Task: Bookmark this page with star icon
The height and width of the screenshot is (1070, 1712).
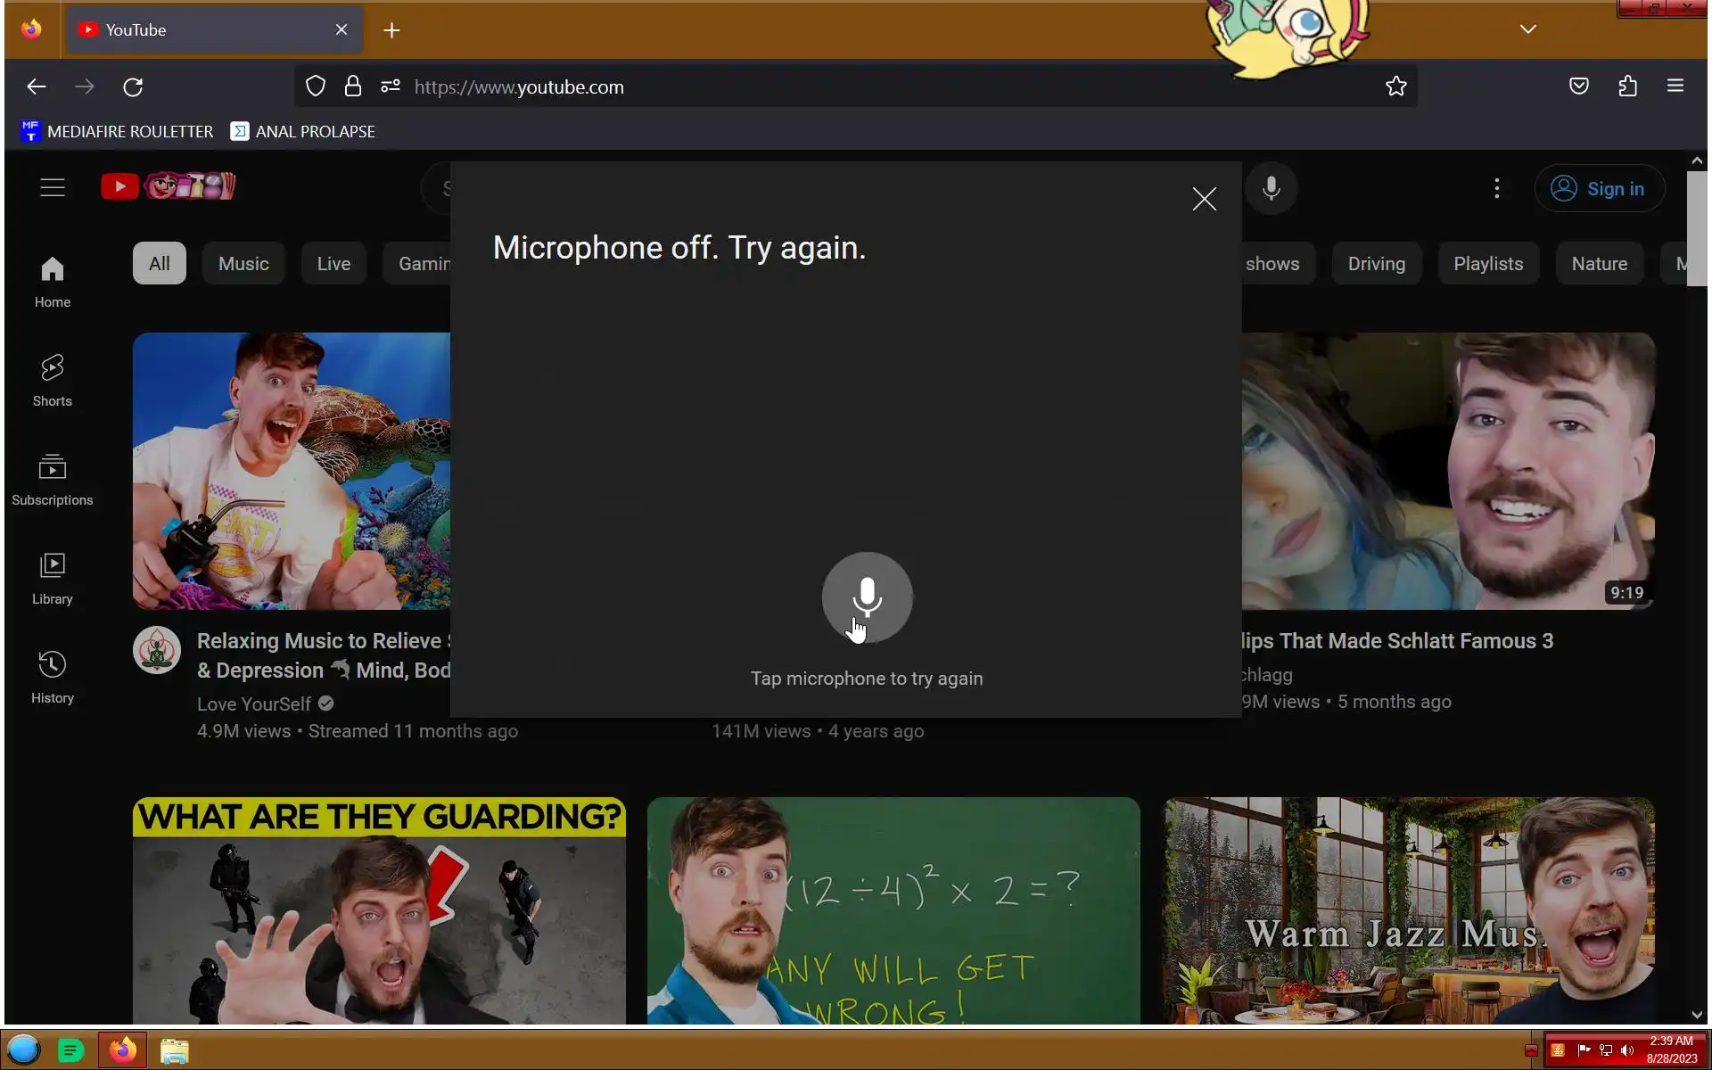Action: (1395, 86)
